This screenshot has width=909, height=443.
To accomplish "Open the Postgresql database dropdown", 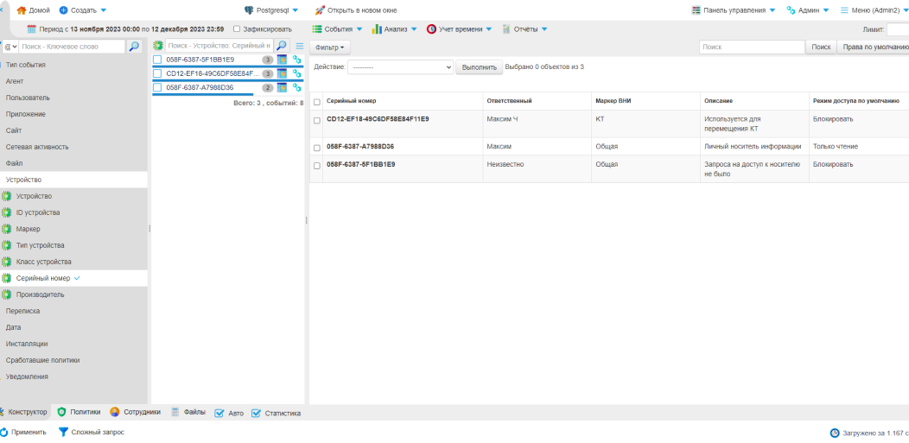I will (x=271, y=10).
